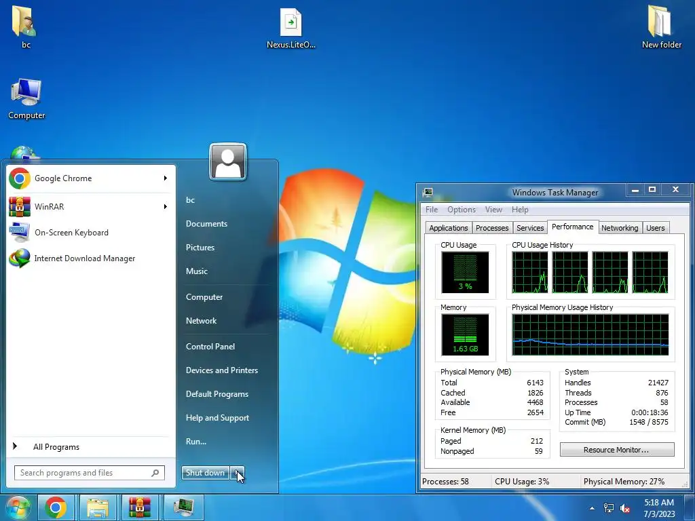Select the New folder icon on desktop
Viewport: 695px width, 521px height.
tap(661, 26)
